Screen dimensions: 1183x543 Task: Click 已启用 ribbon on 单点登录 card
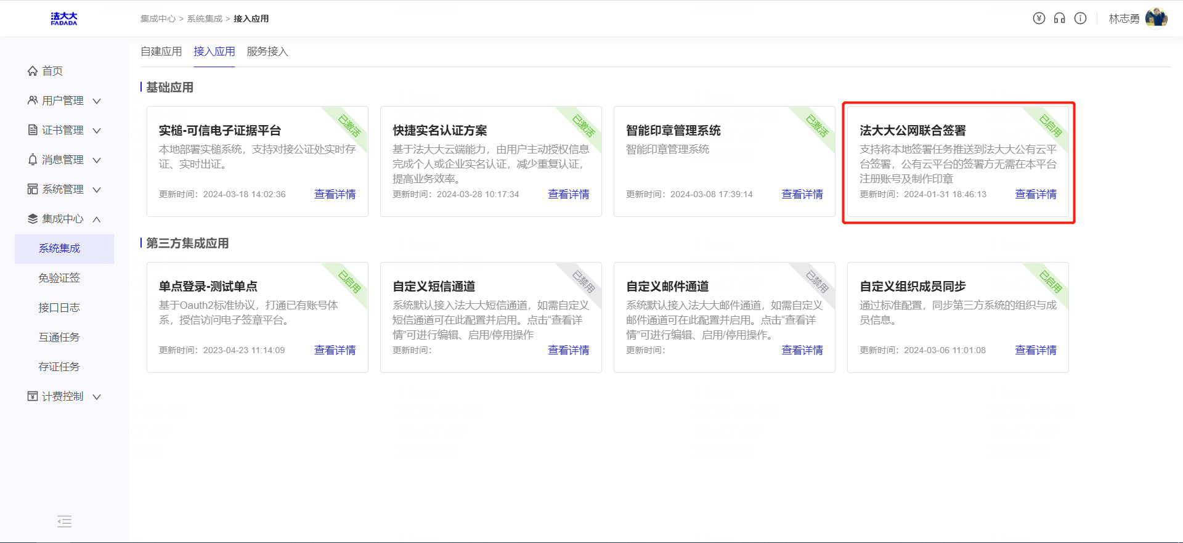pos(349,282)
